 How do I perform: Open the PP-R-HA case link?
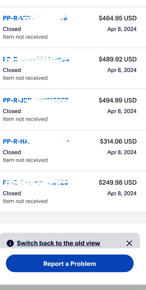pos(36,141)
